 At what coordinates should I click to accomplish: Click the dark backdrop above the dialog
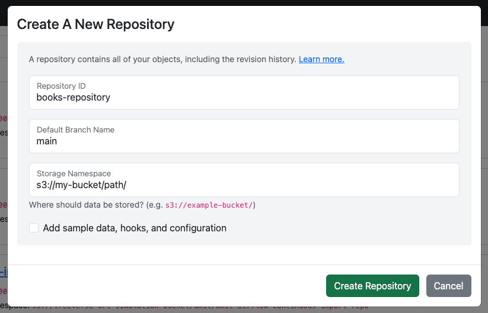[244, 2]
